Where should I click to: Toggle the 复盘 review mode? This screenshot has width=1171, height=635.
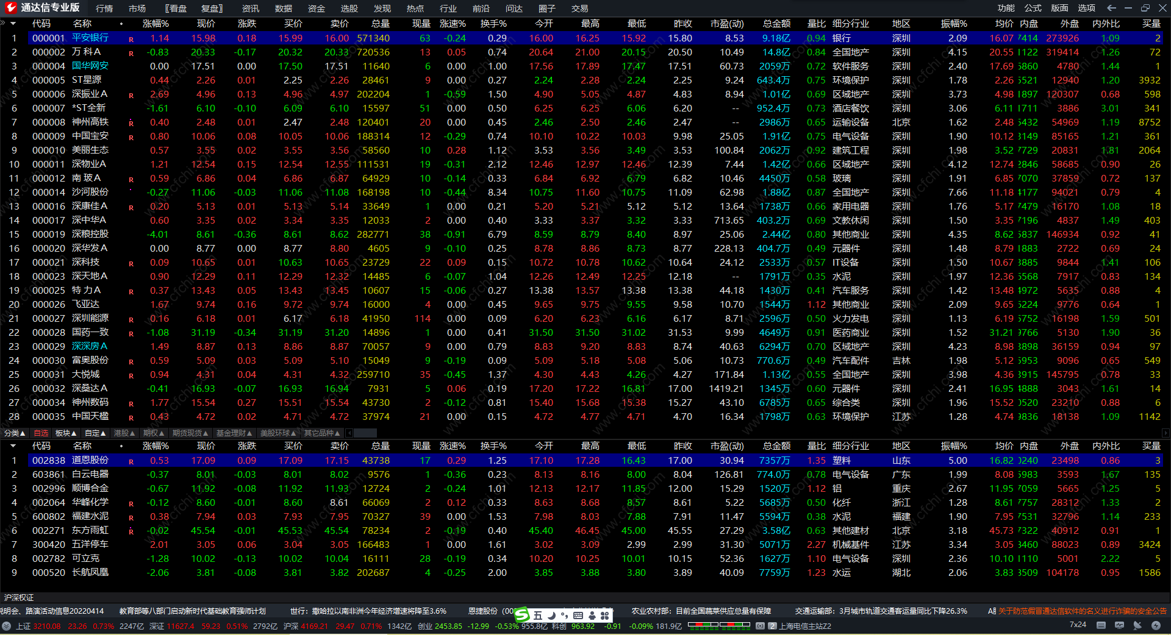[212, 9]
